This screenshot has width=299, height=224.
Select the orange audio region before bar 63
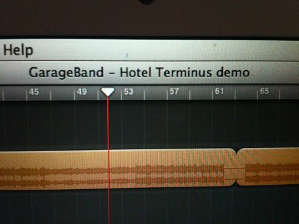[x=118, y=169]
